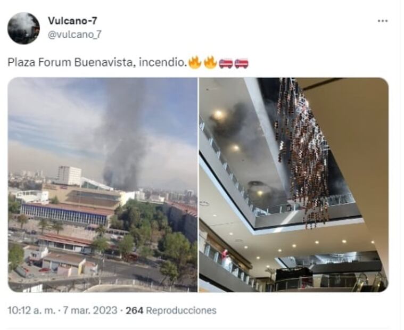This screenshot has height=330, width=404.
Task: Click the first fire truck emoji
Action: click(x=226, y=63)
